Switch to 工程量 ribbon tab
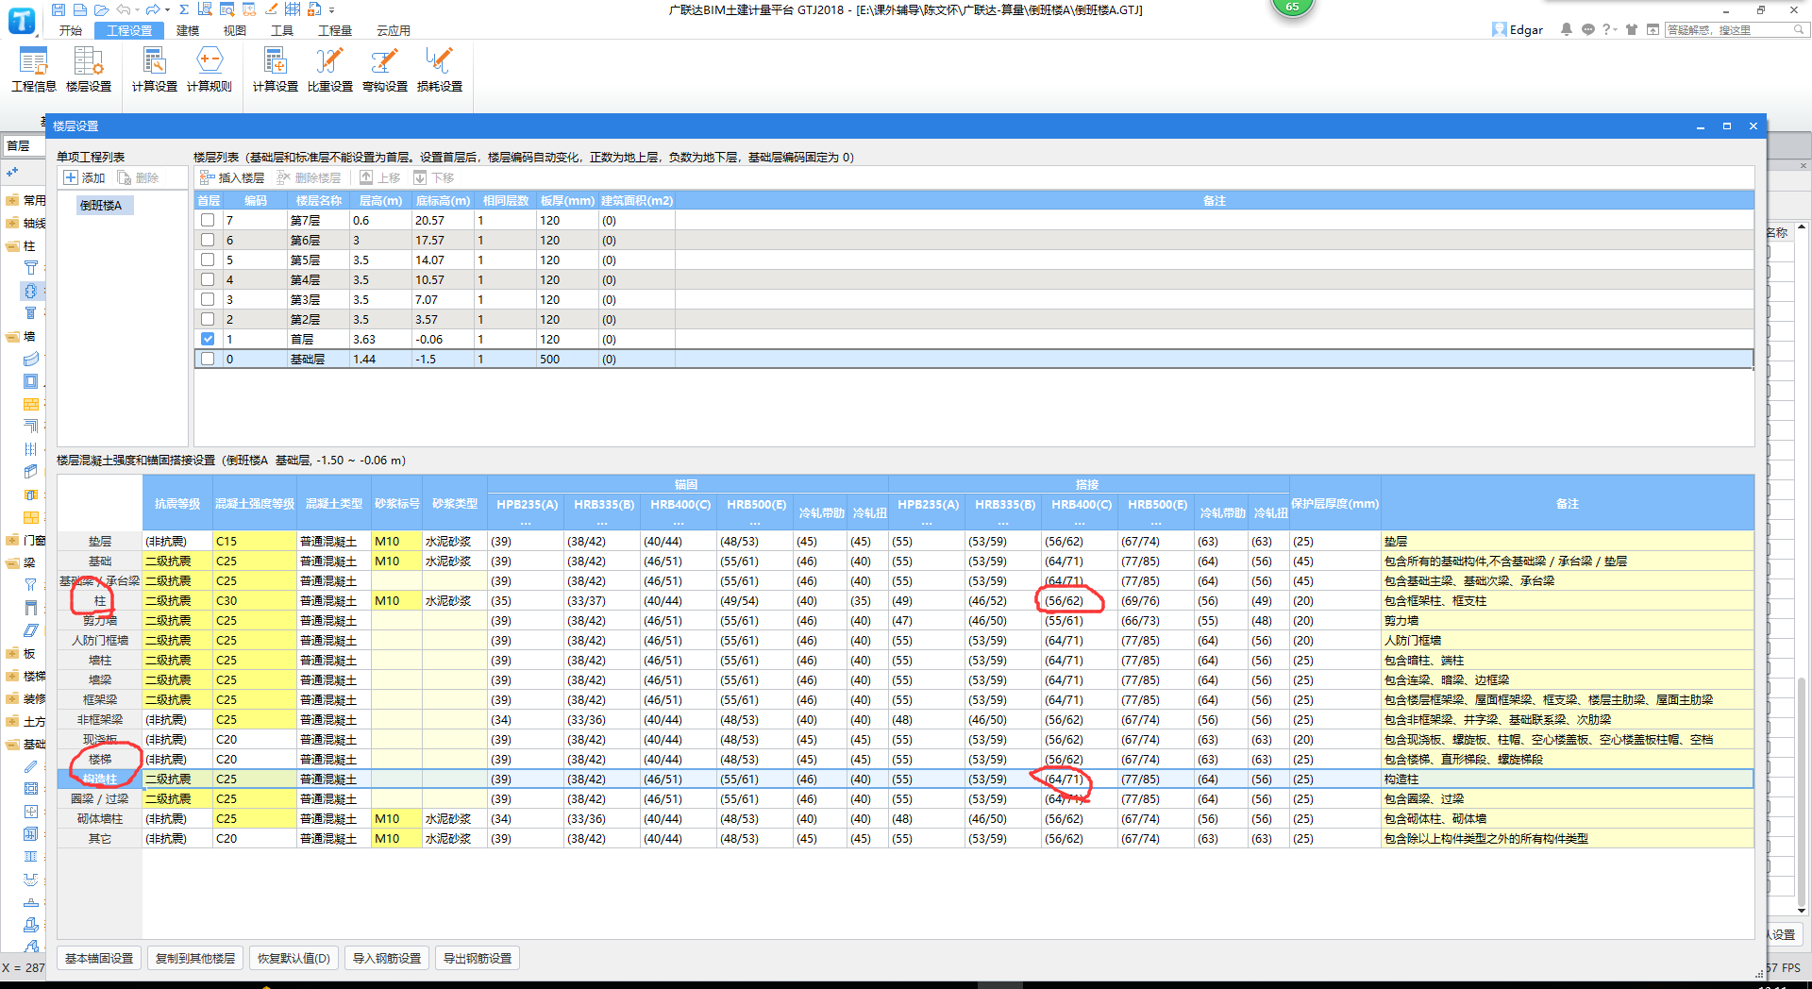Viewport: 1812px width, 989px height. (x=335, y=31)
